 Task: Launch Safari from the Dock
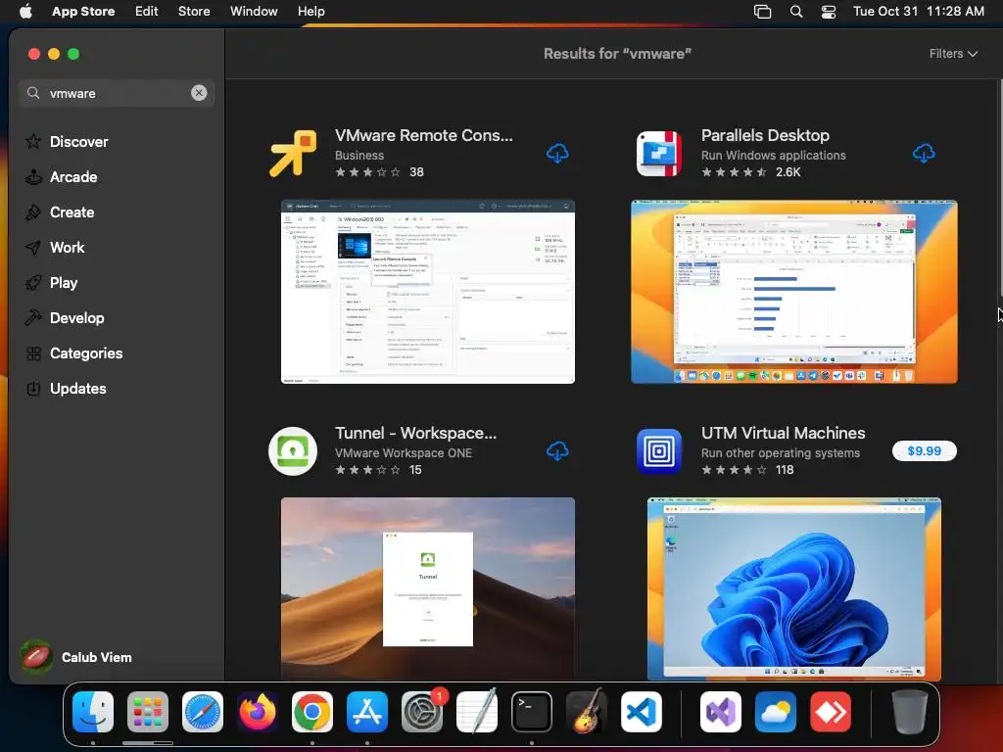pos(203,712)
